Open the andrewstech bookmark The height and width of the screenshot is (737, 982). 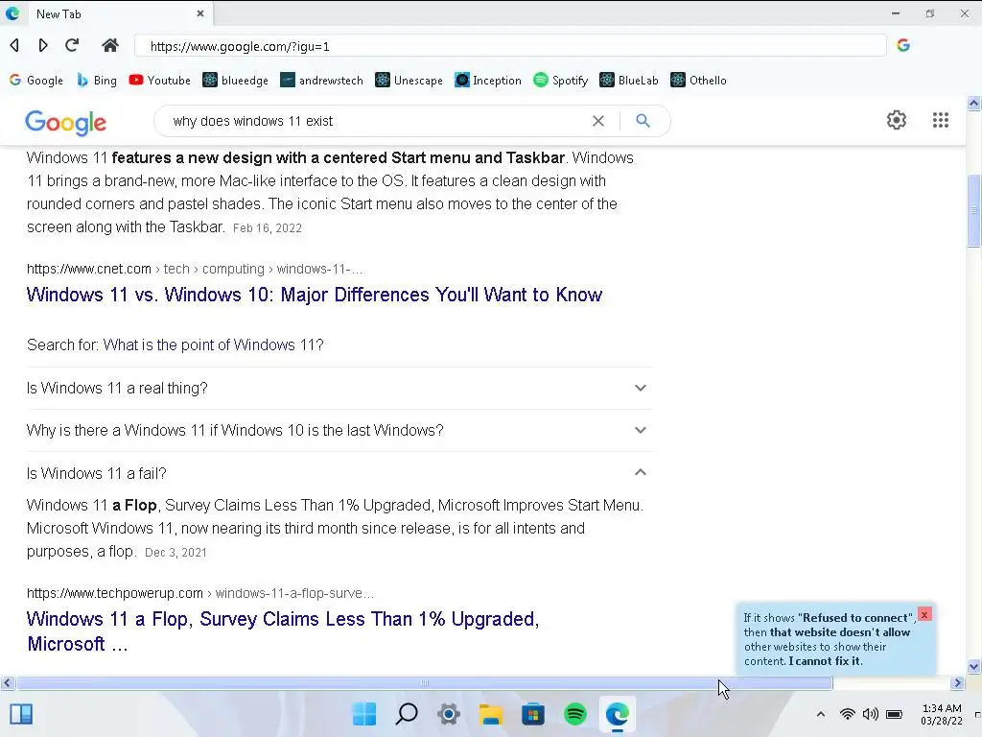pos(322,81)
